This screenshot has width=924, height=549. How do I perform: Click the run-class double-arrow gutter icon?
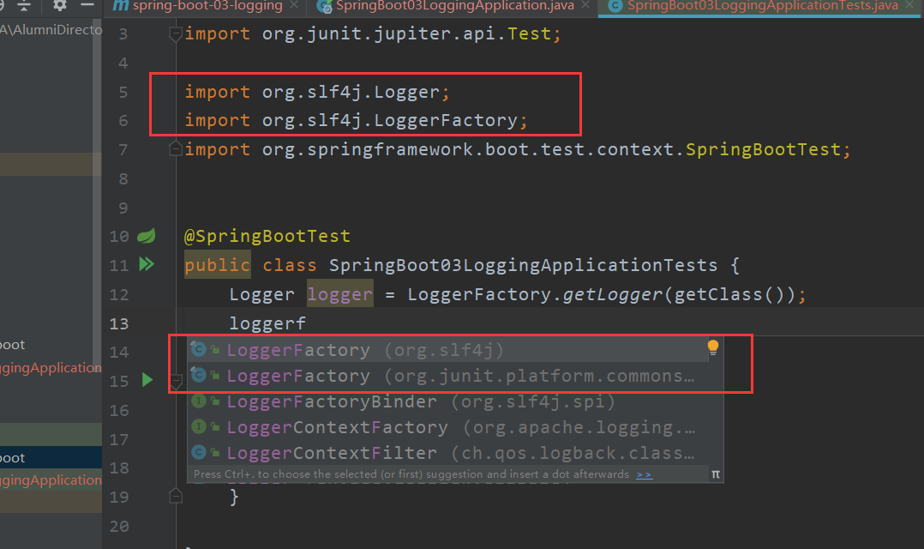coord(147,264)
